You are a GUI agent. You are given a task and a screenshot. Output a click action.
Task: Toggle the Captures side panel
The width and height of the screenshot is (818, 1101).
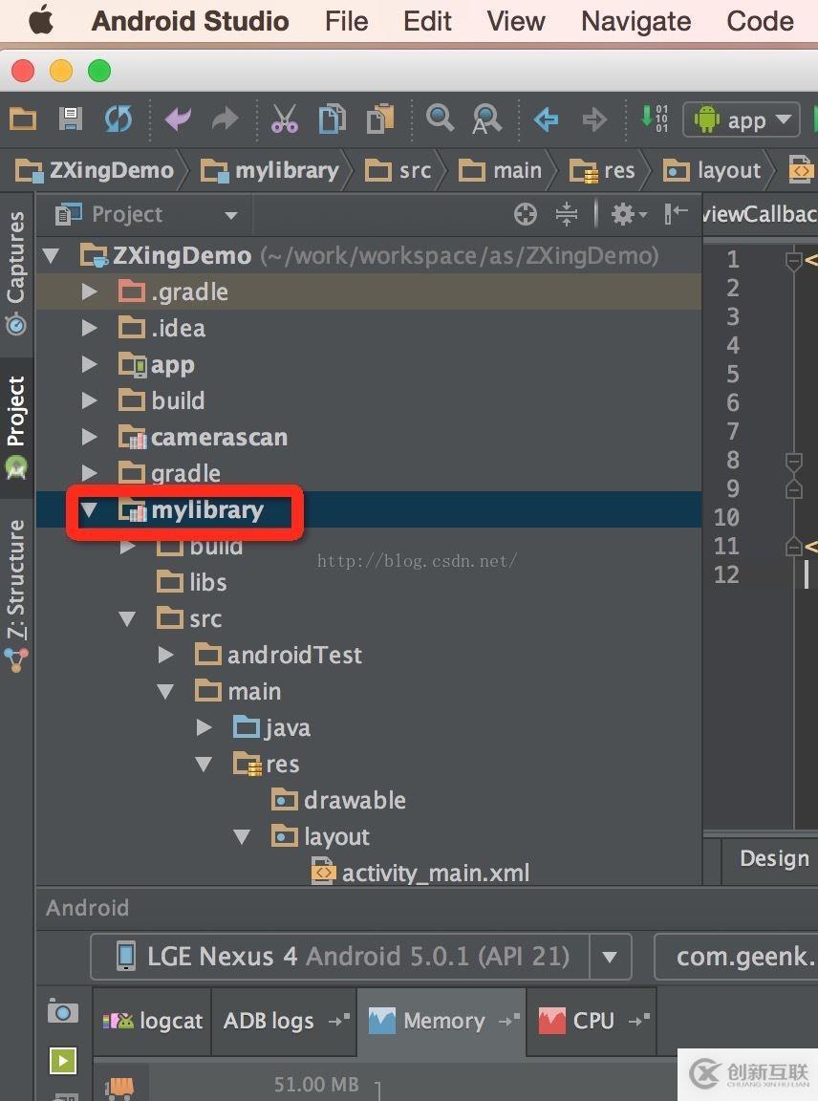[x=15, y=272]
